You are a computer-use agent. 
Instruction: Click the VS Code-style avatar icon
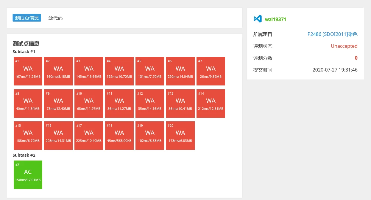click(258, 19)
